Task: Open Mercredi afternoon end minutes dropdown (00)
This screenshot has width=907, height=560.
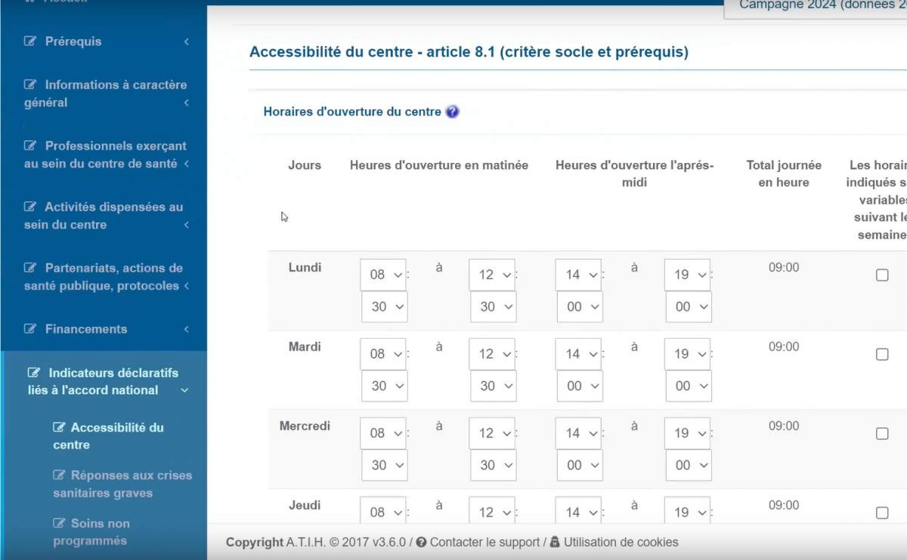Action: [689, 465]
